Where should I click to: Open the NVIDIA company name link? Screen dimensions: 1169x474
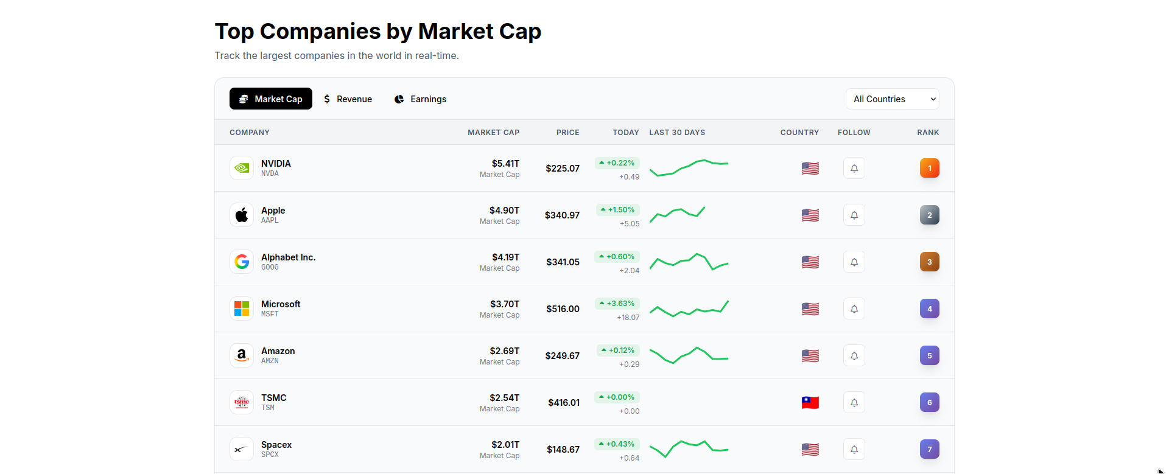pyautogui.click(x=276, y=163)
